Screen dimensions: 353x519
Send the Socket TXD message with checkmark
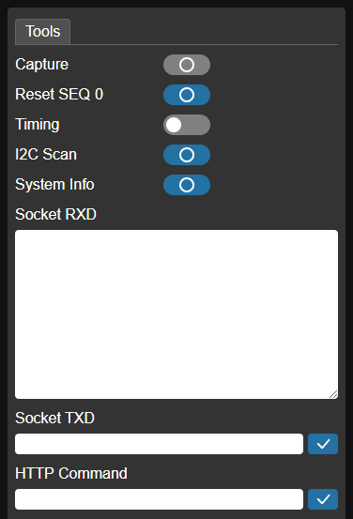pos(323,444)
